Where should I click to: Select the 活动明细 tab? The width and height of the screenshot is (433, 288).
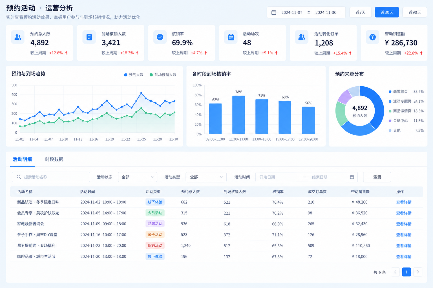23,159
